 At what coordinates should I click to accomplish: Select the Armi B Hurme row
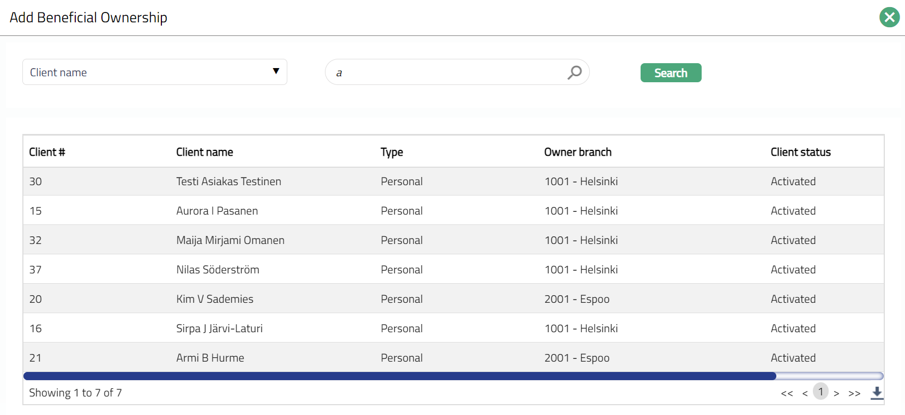click(x=210, y=358)
